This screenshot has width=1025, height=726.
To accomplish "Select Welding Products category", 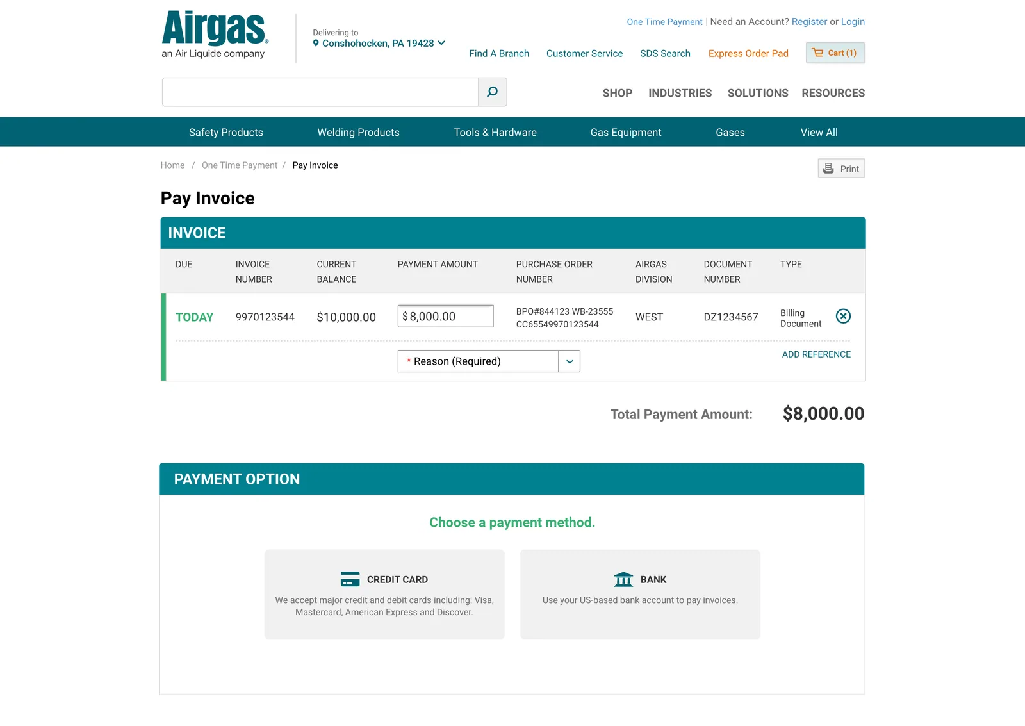I will (358, 132).
